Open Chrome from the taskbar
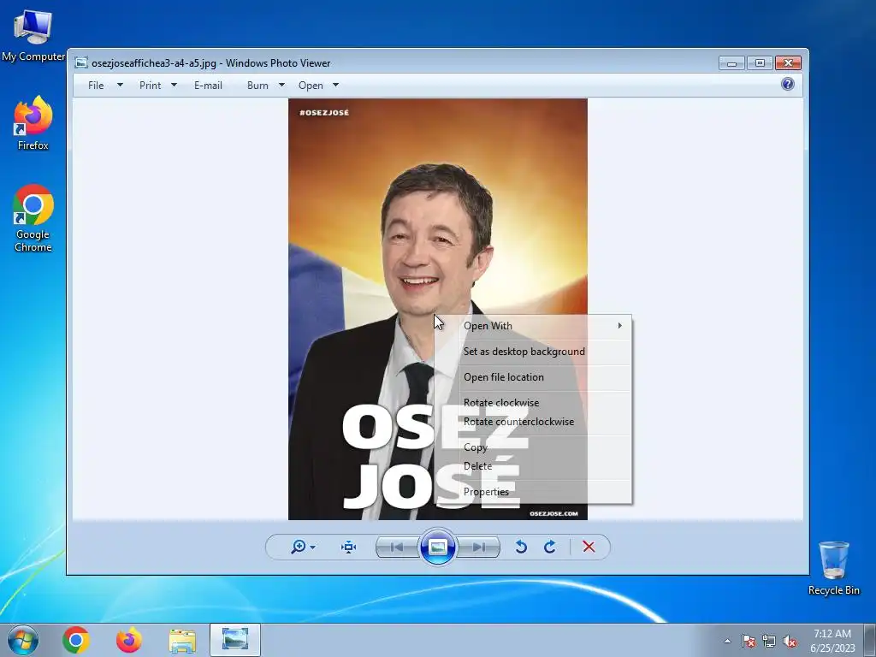876x657 pixels. coord(76,640)
